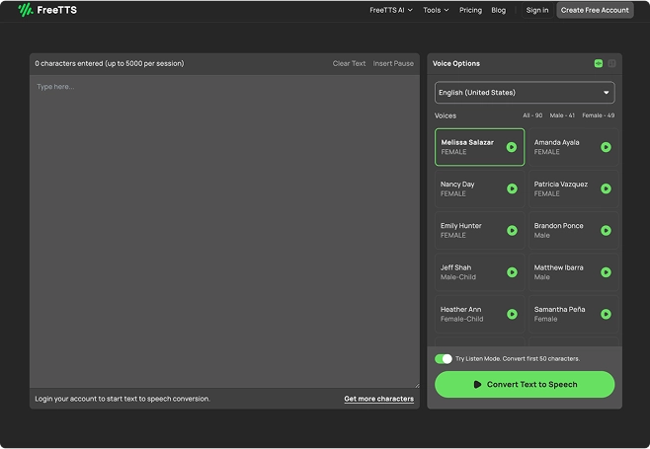Listen to Emily Hunter voice sample
Image resolution: width=650 pixels, height=449 pixels.
point(512,230)
